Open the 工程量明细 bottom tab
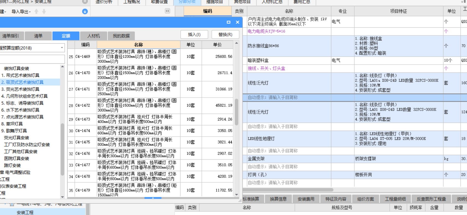This screenshot has width=467, height=215. 395,199
